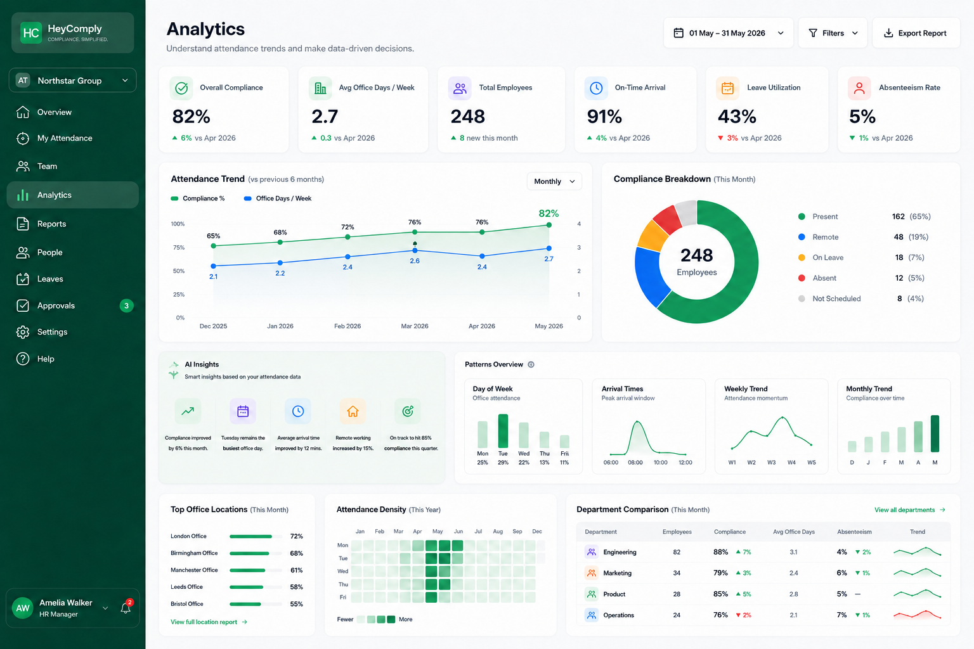The width and height of the screenshot is (974, 649).
Task: Select Analytics in the sidebar
Action: tap(73, 195)
